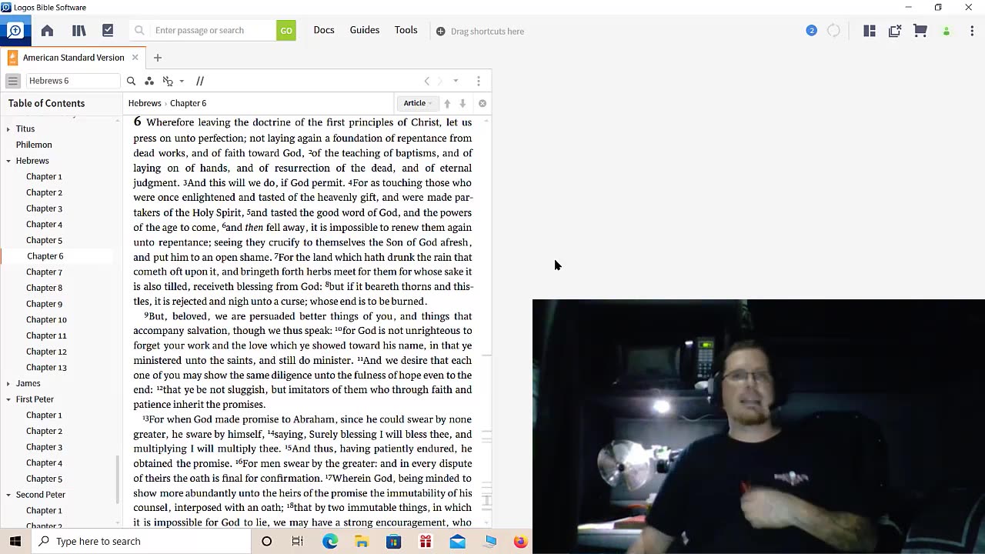
Task: Click the Hebrews 6 reference box
Action: click(73, 81)
